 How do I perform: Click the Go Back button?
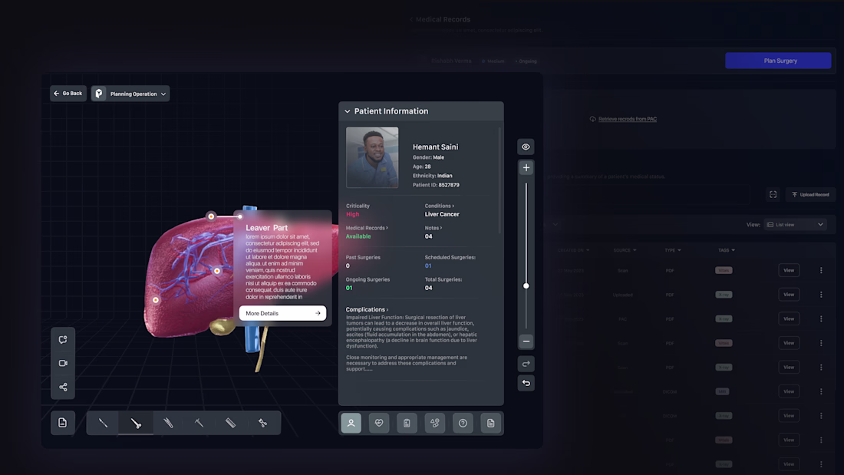(x=68, y=93)
